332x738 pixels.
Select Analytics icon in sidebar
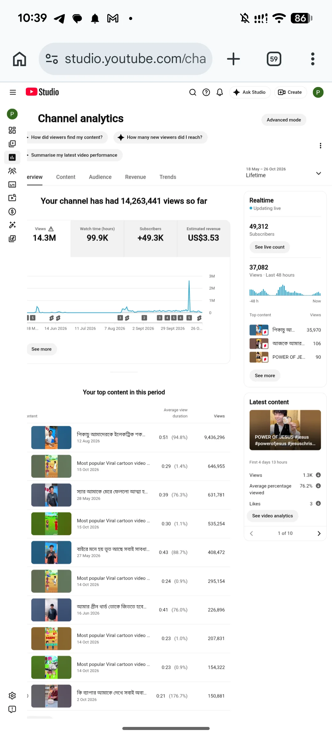coord(12,157)
